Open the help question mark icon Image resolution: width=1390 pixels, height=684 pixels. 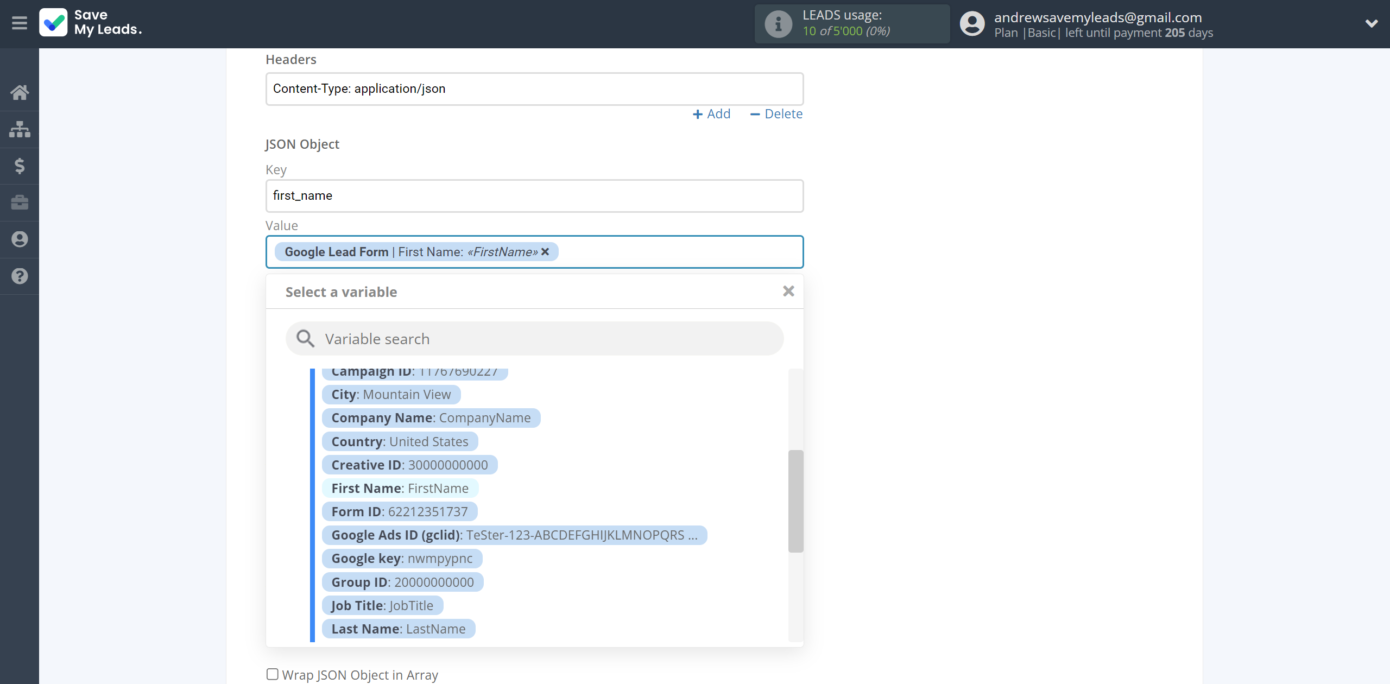[20, 276]
